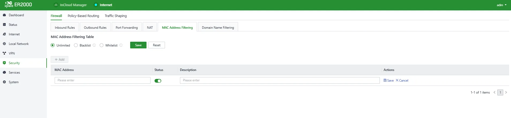Click the VPN sidebar icon
511x118 pixels.
[4, 53]
